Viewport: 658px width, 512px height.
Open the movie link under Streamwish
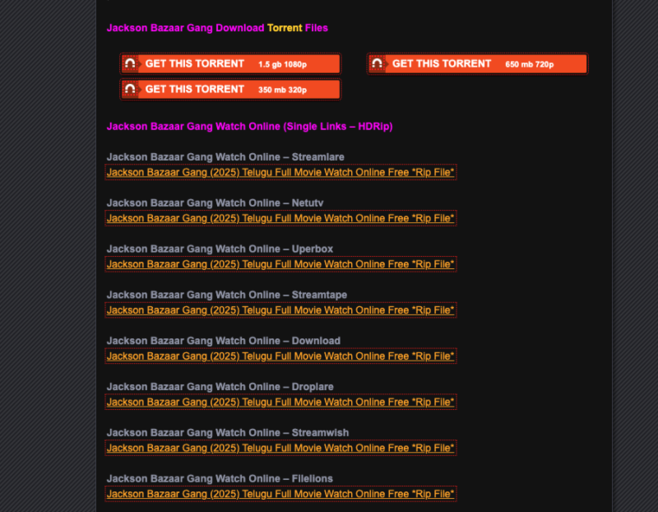pos(280,448)
